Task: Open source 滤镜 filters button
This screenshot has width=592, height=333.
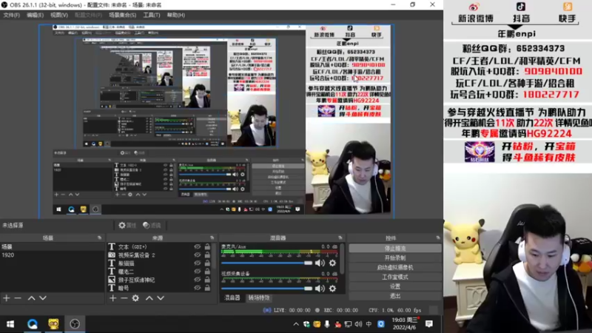Action: click(x=152, y=226)
